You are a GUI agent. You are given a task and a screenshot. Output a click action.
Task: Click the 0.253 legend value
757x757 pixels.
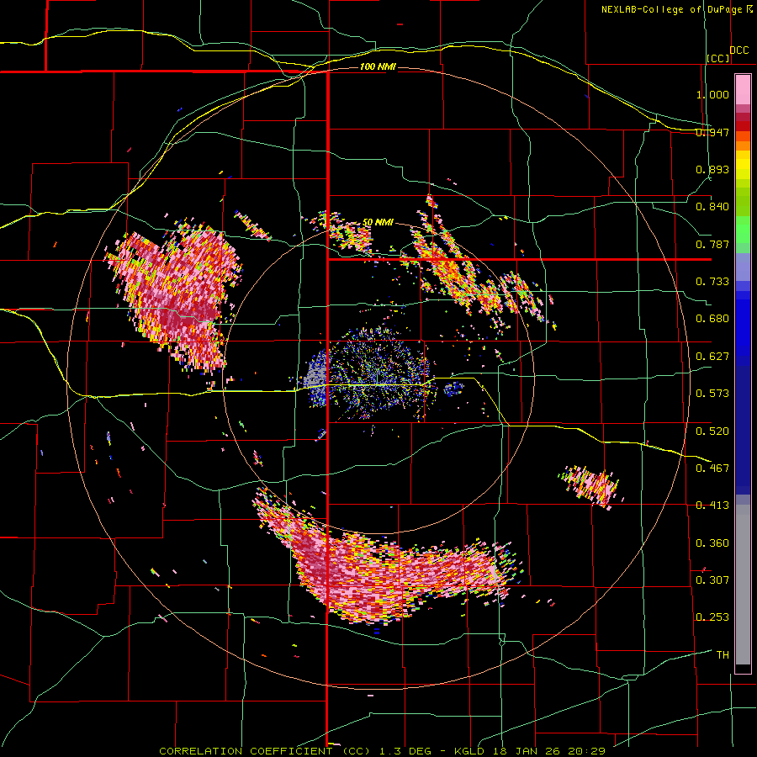click(x=712, y=617)
